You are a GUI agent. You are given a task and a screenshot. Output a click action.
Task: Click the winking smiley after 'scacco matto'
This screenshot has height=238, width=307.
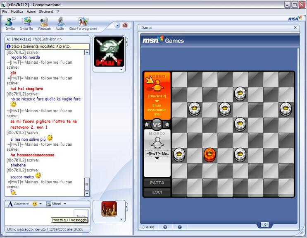38,175
